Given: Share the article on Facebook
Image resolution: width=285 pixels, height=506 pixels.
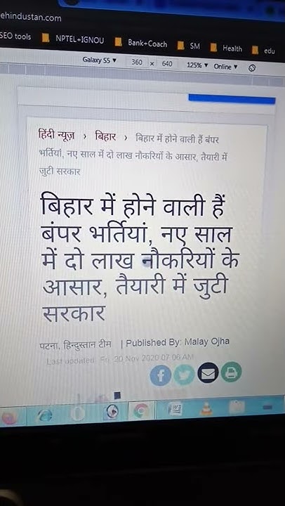Looking at the screenshot, I should (160, 376).
